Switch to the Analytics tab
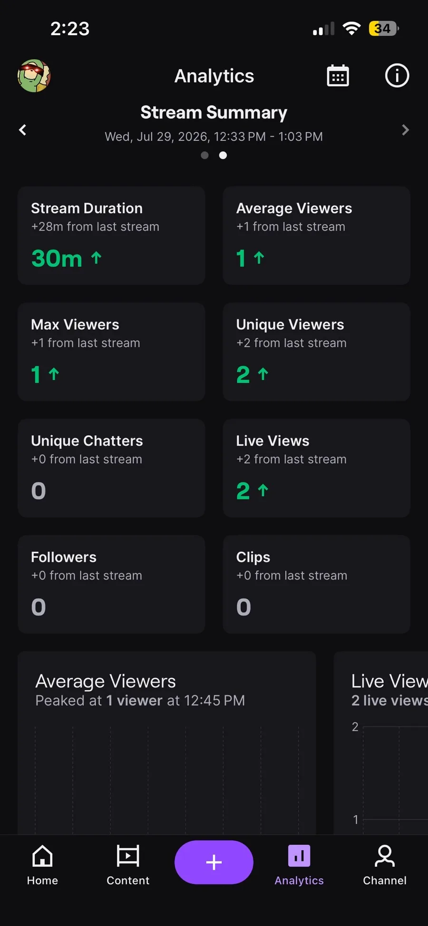This screenshot has height=926, width=428. [x=299, y=865]
